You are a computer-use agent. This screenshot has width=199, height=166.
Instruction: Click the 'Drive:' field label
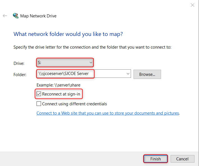click(19, 63)
